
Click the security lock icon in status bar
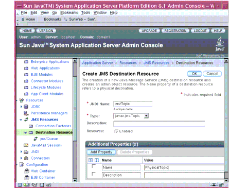[x=221, y=185]
